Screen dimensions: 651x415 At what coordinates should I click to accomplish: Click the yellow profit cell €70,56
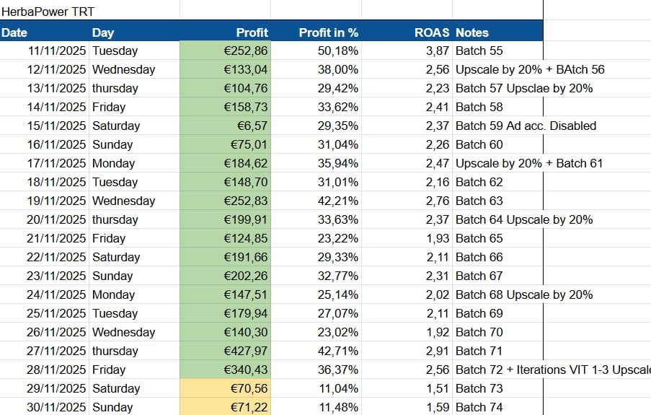[x=225, y=388]
